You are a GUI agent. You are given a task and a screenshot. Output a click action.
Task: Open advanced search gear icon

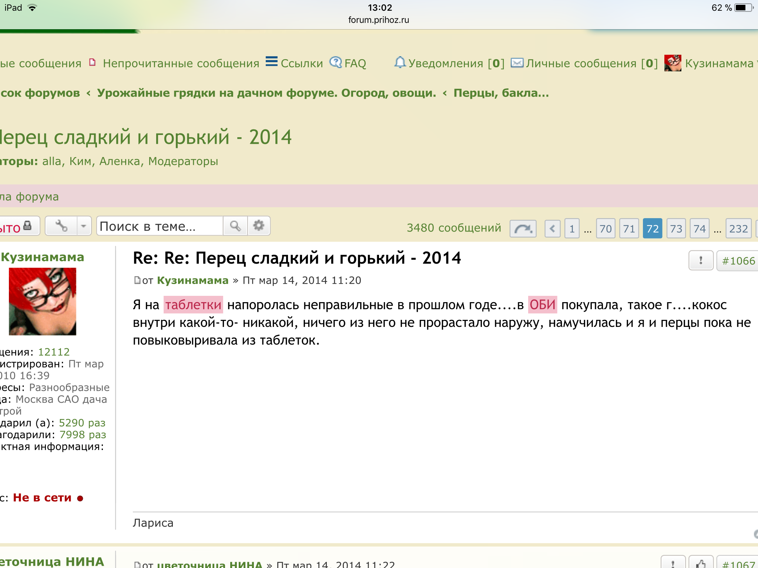point(259,226)
